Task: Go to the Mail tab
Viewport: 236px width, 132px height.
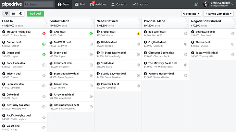Action: pyautogui.click(x=80, y=4)
